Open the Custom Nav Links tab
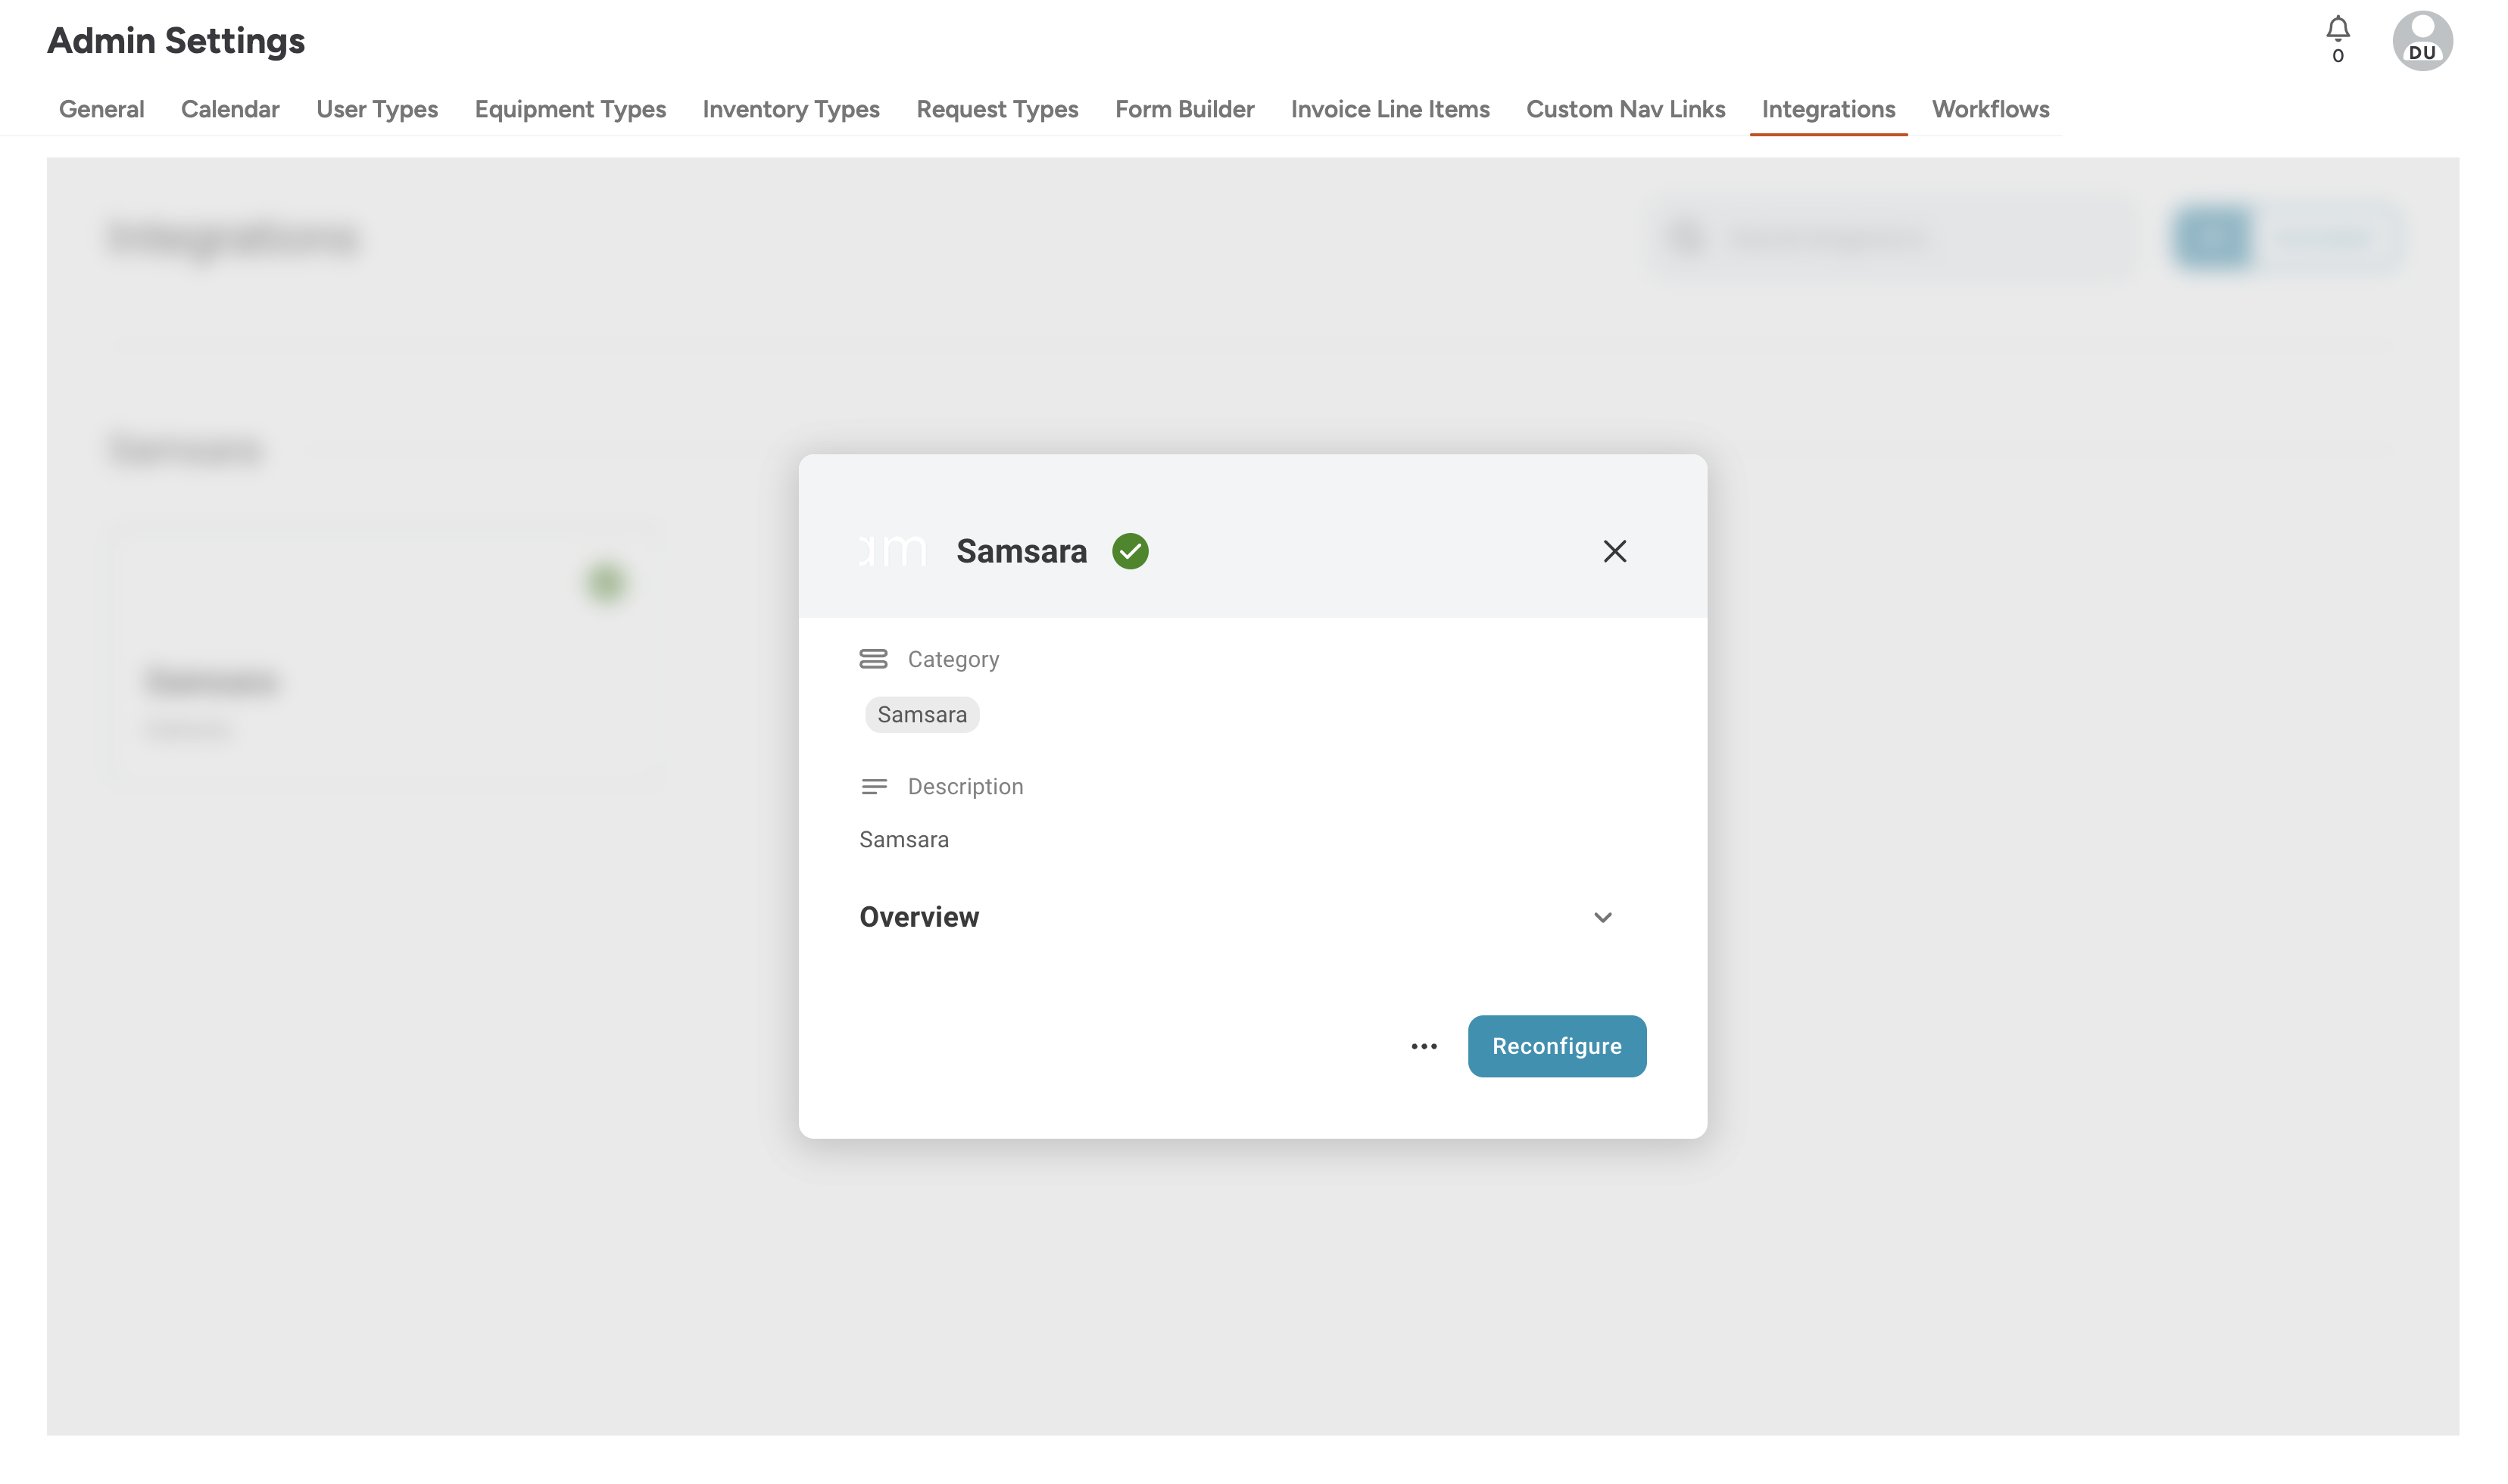The image size is (2508, 1484). [1625, 109]
